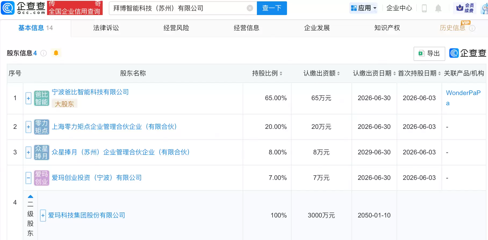This screenshot has height=240, width=488.
Task: Click the 众星捧月 company logo thumbnail
Action: (42, 152)
